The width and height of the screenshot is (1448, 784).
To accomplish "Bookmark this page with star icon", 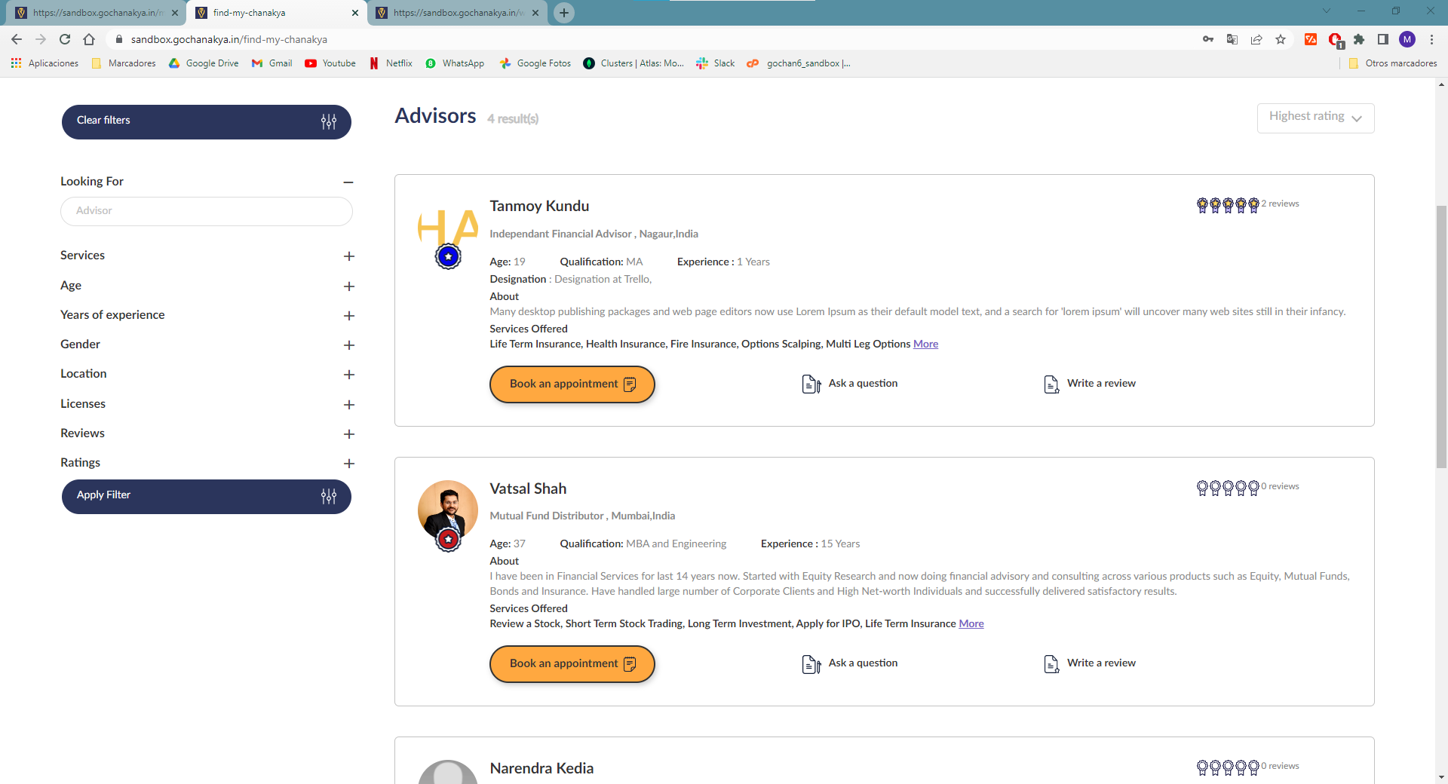I will point(1281,39).
